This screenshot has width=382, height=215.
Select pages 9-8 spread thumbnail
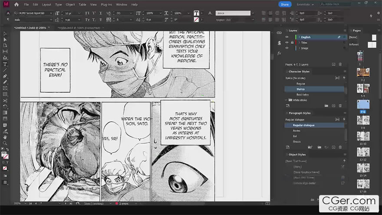coord(363,120)
